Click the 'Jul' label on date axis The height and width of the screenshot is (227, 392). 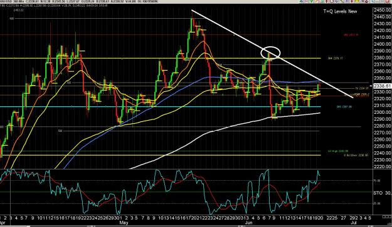point(354,222)
